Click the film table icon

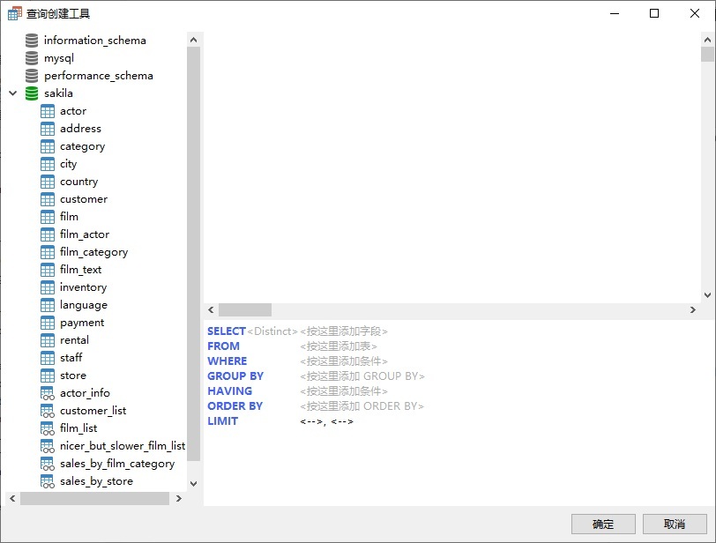48,217
